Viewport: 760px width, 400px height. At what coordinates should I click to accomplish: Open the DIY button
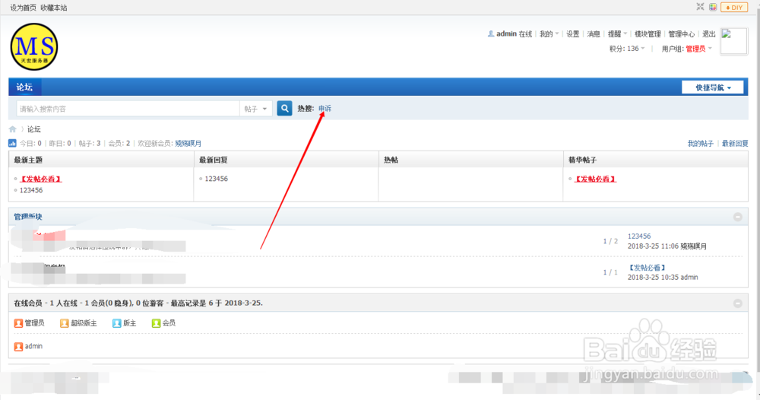click(x=734, y=8)
